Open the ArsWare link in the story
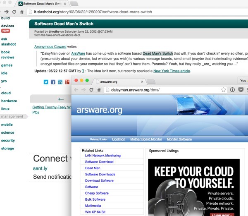The width and height of the screenshot is (248, 216). pyautogui.click(x=78, y=53)
